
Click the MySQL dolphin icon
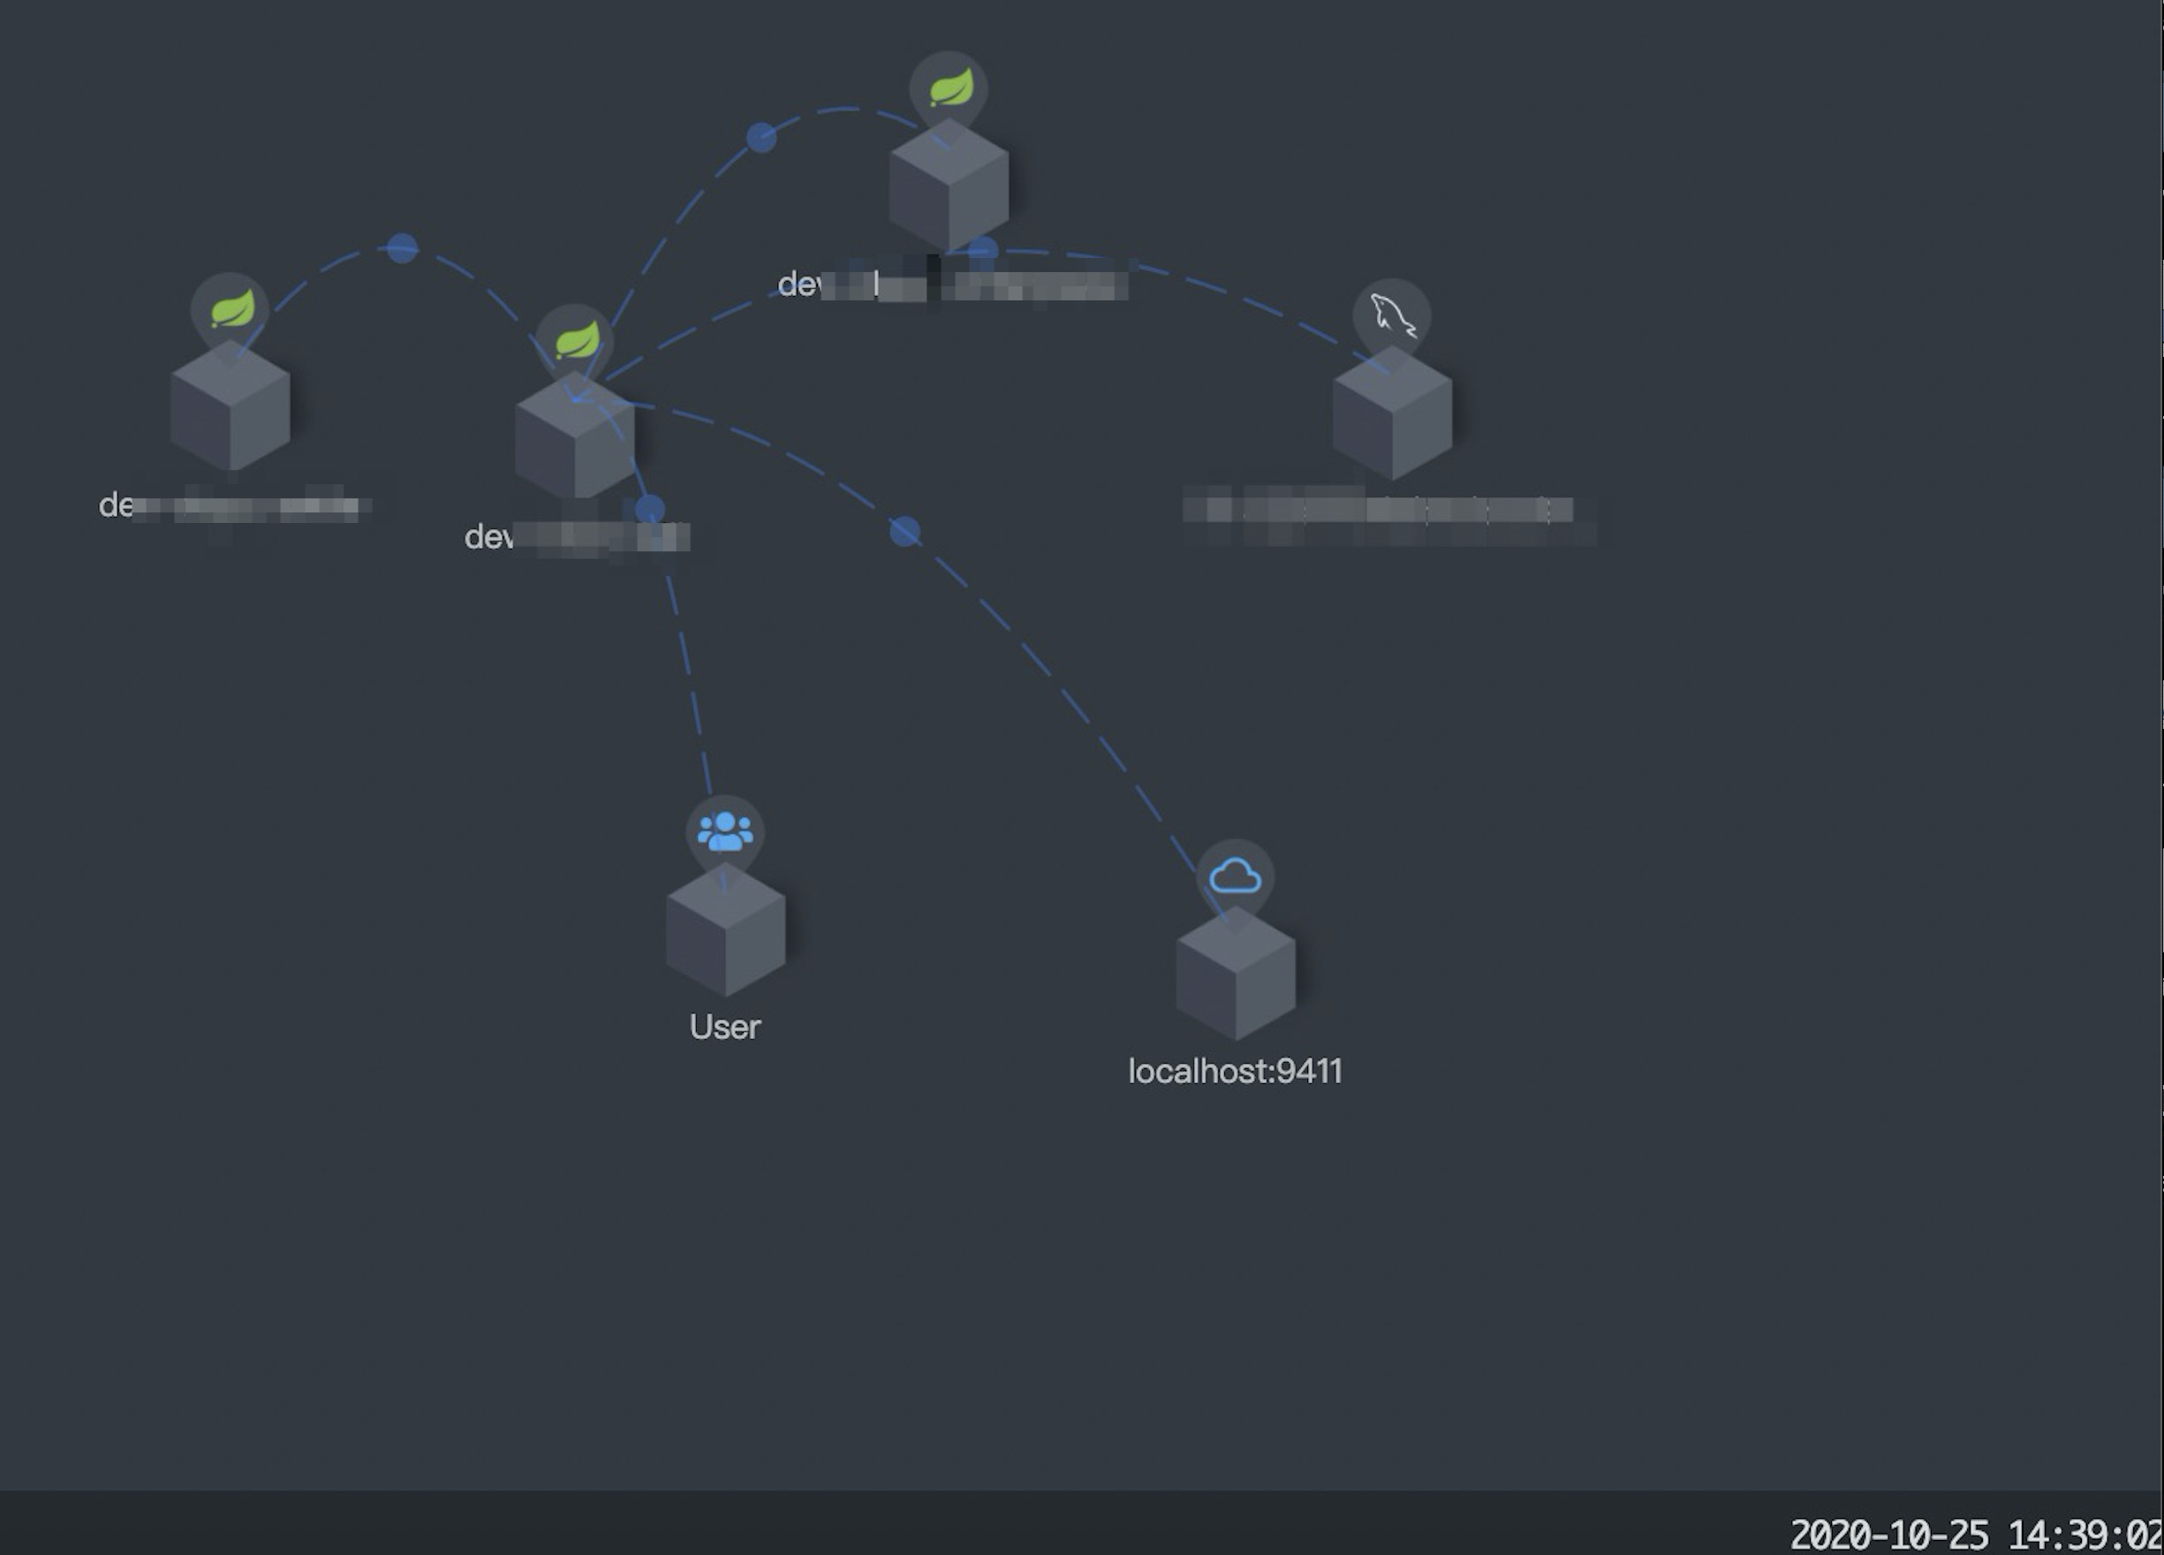pos(1392,316)
